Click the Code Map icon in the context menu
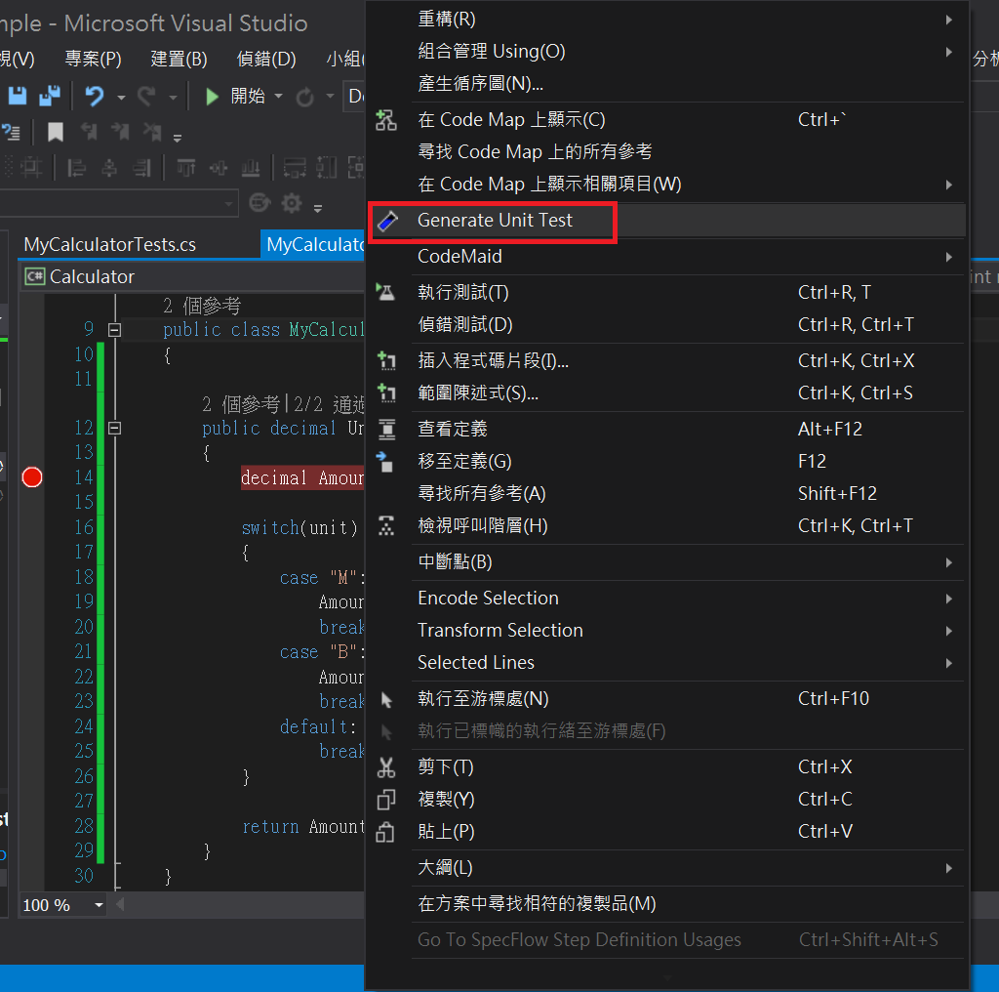The image size is (999, 992). pos(386,120)
